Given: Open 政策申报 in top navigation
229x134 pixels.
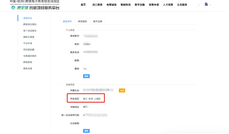Looking at the screenshot, I should (154, 5).
